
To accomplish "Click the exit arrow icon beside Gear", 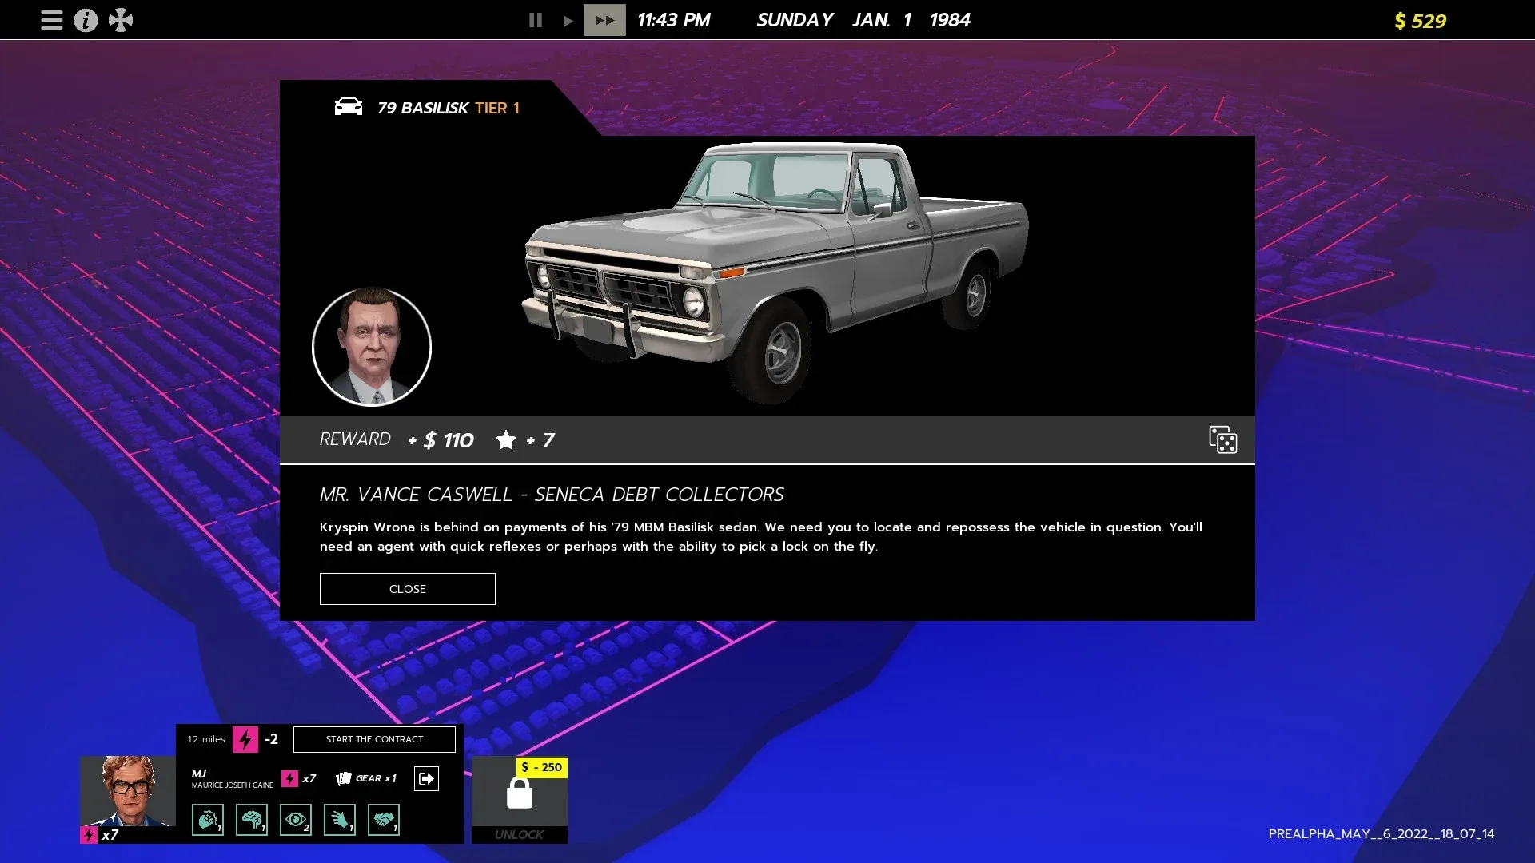I will tap(426, 778).
